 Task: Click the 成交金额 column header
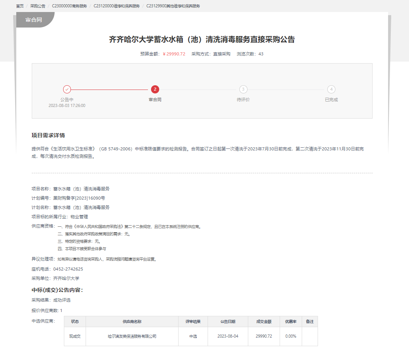click(x=264, y=322)
